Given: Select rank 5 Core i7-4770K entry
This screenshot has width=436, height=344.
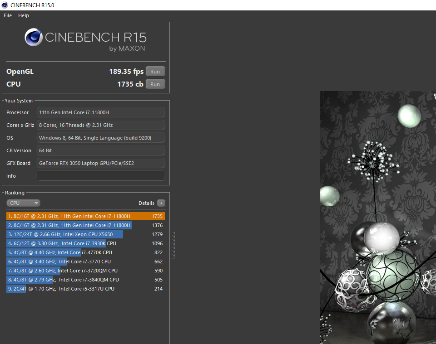Looking at the screenshot, I should point(86,252).
